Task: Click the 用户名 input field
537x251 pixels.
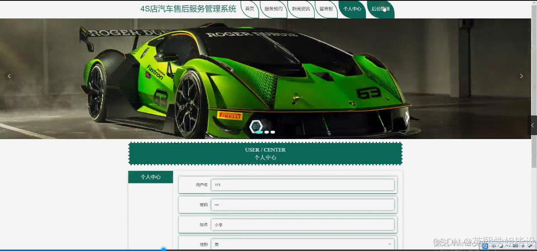Action: coord(303,185)
